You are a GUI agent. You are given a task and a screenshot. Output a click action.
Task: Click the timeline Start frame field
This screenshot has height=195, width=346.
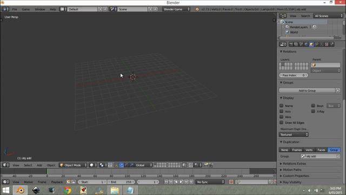92,182
